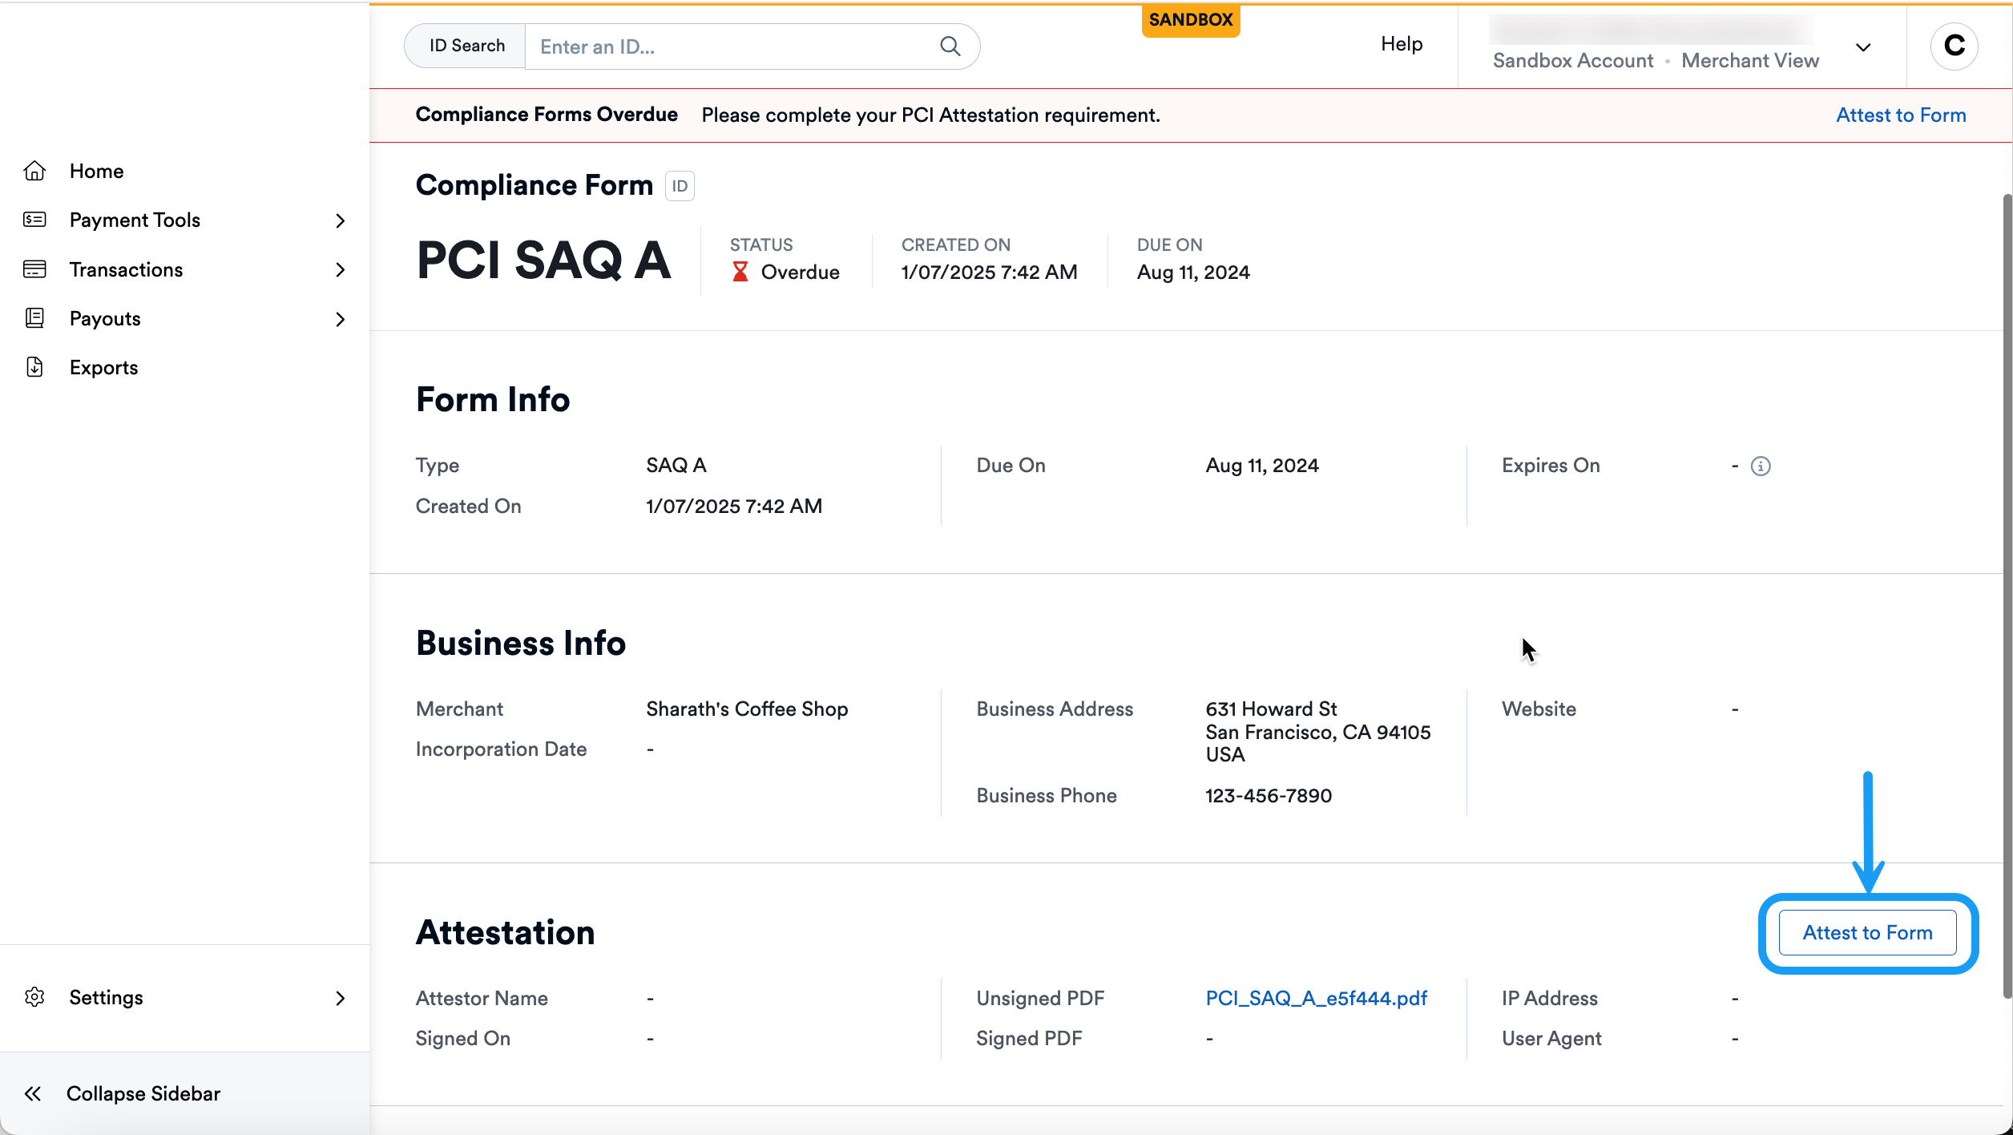Viewport: 2013px width, 1135px height.
Task: Open the PCI_SAQ_A_e5f444.pdf link
Action: [x=1316, y=998]
